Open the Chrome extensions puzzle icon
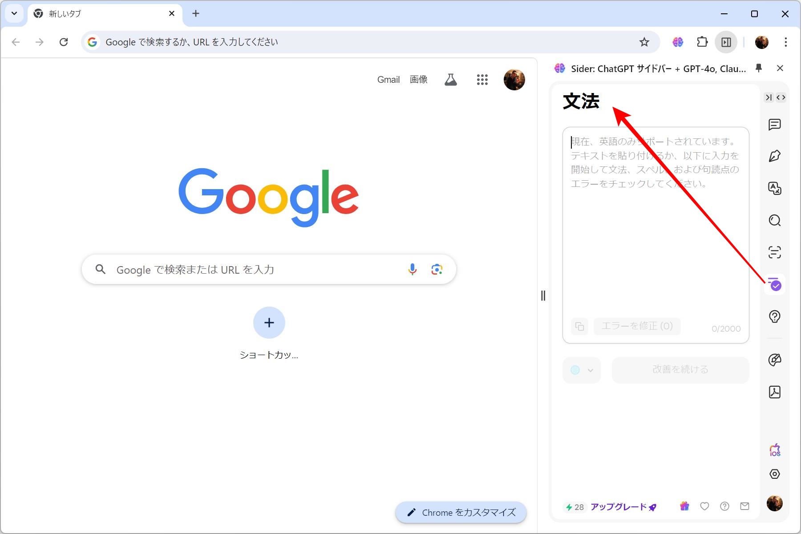The width and height of the screenshot is (801, 534). coord(702,42)
